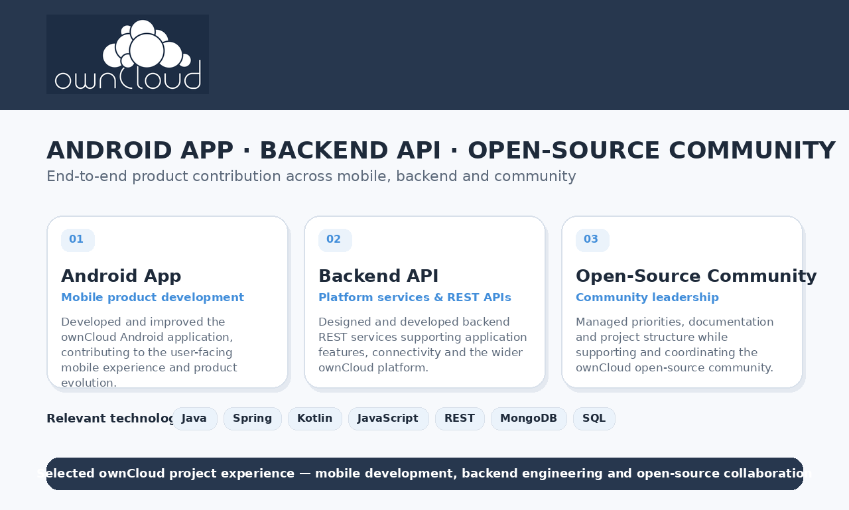
Task: Click 'Platform services & REST APIs' subtitle
Action: point(415,297)
